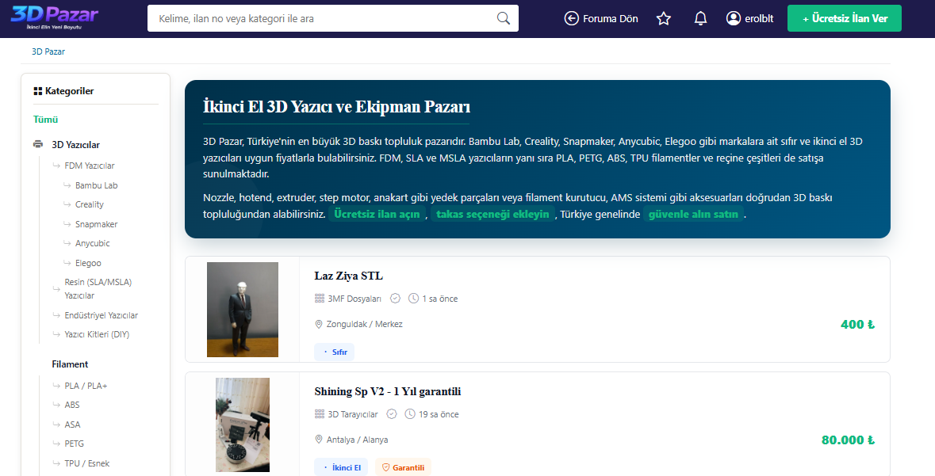The height and width of the screenshot is (476, 935).
Task: Select Tümü category
Action: [45, 119]
